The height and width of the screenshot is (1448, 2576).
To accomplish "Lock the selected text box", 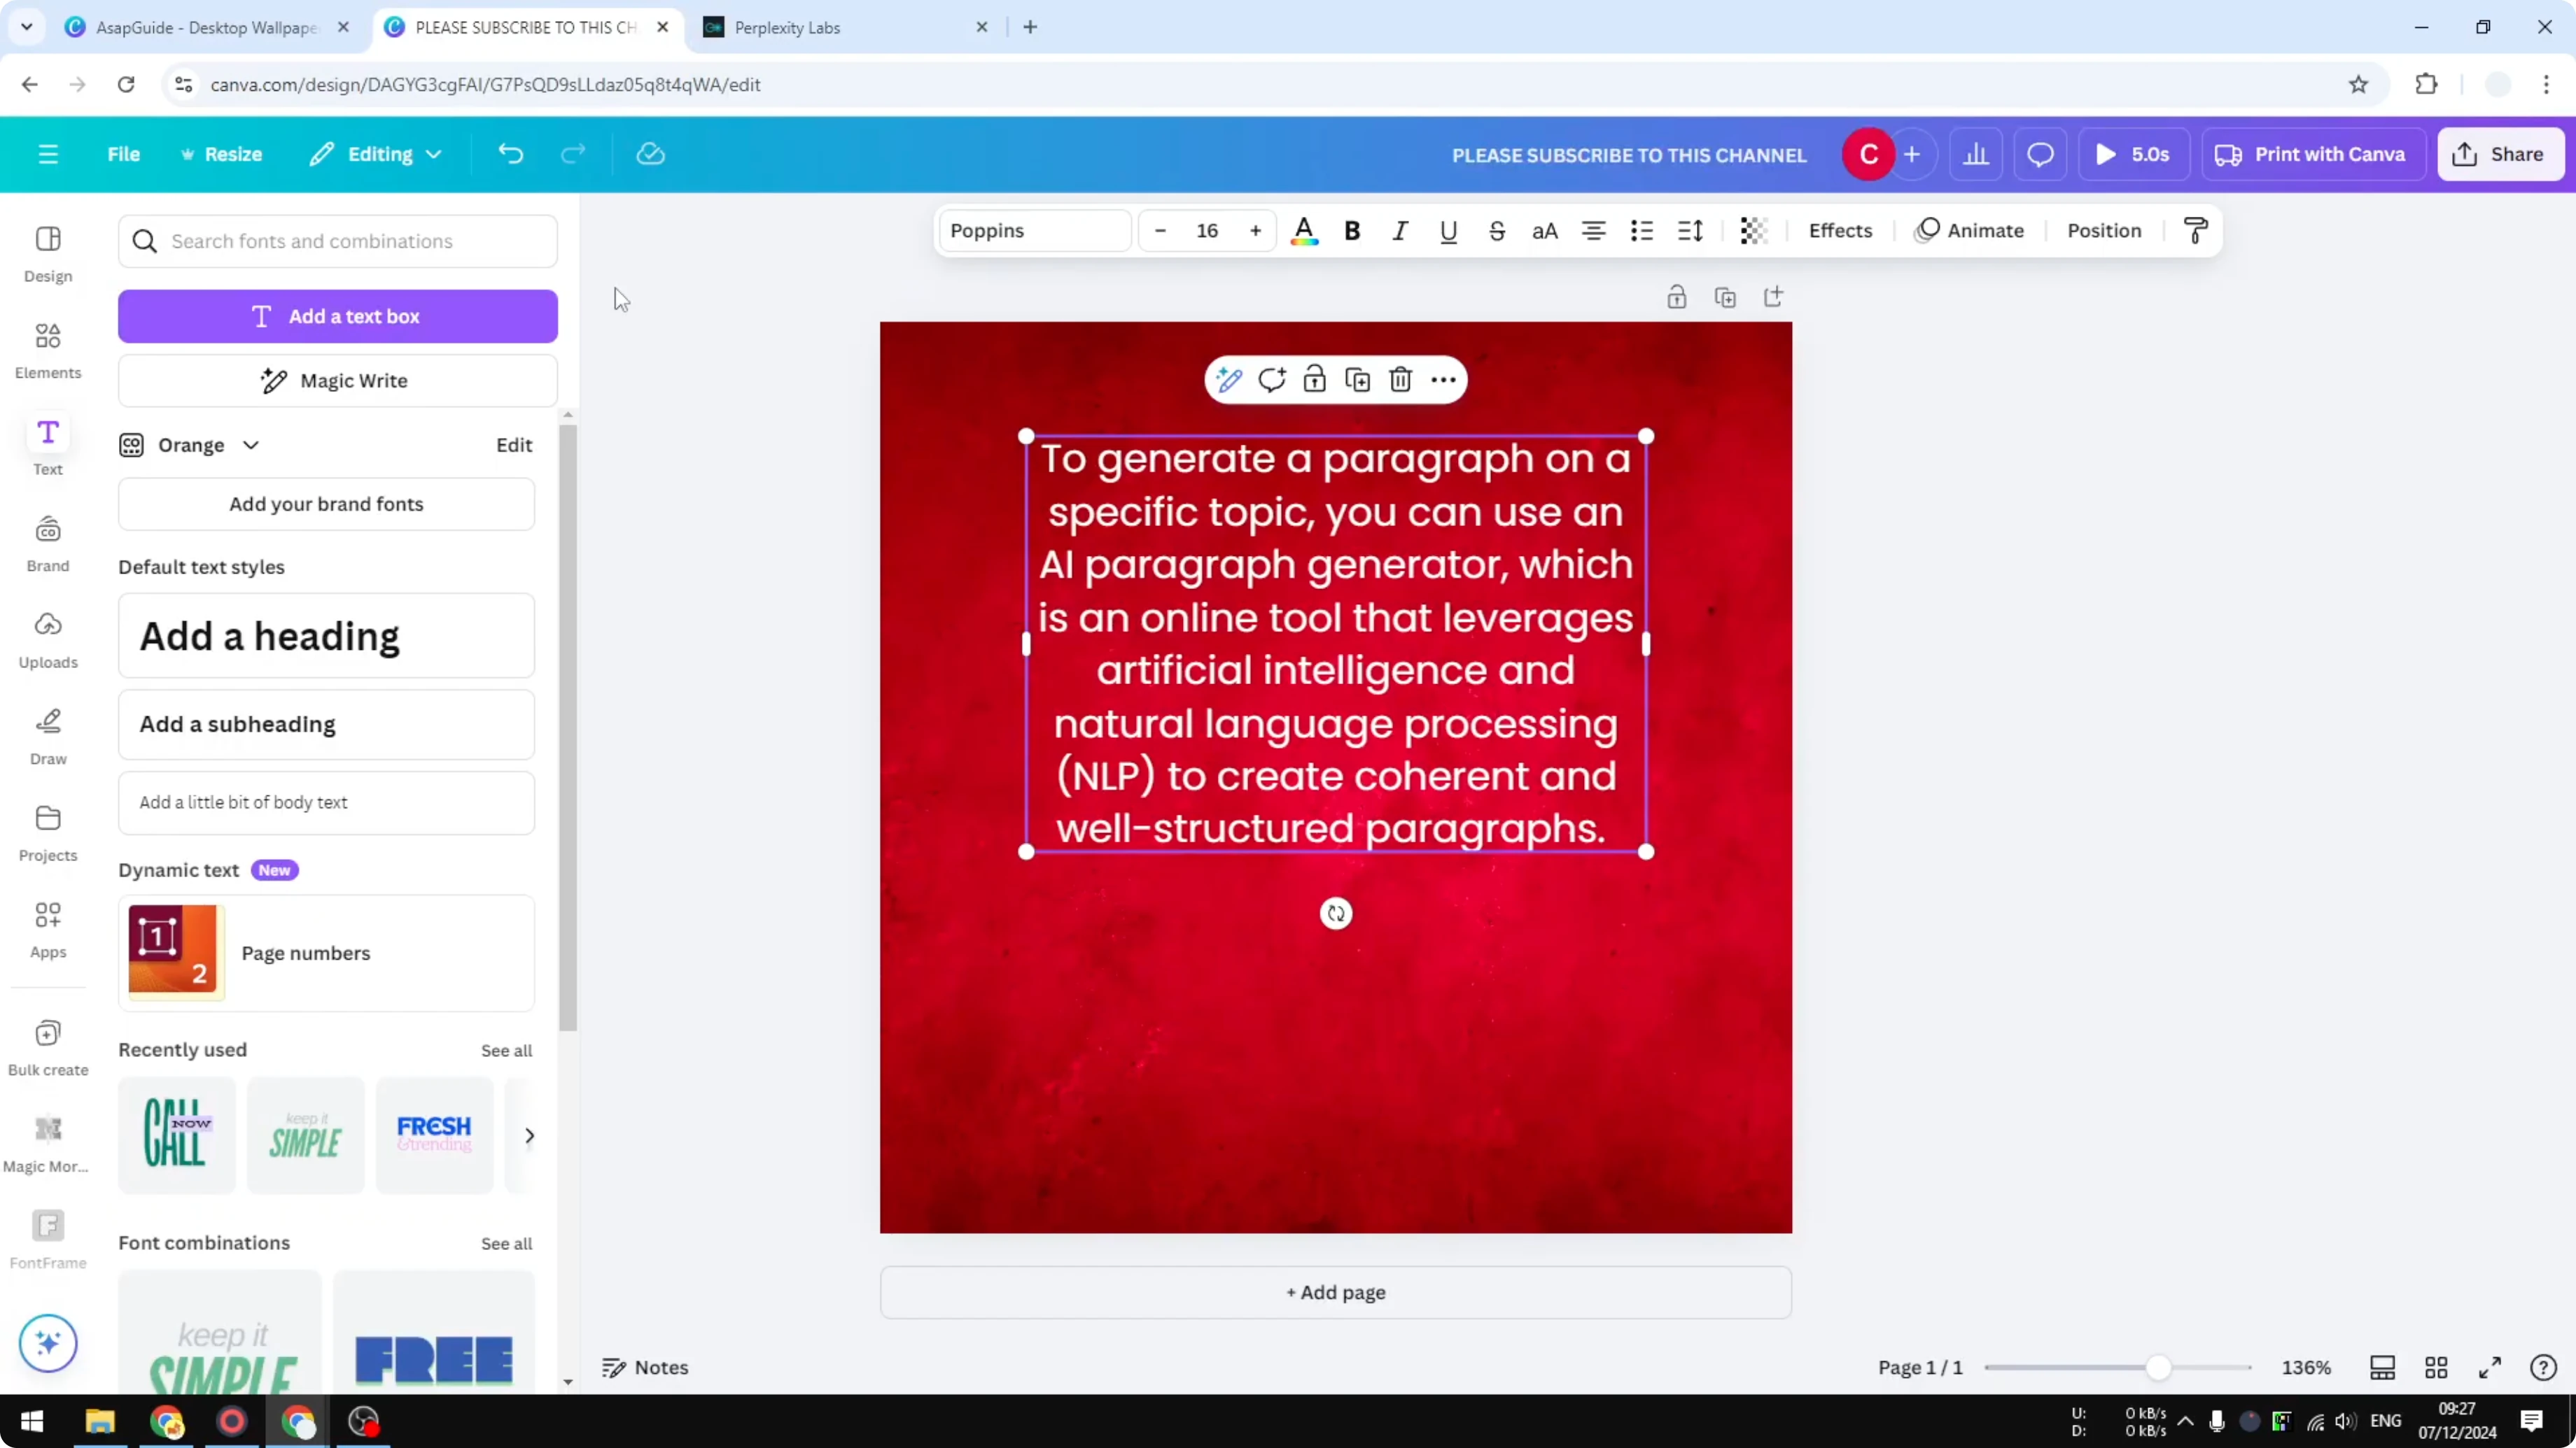I will [1314, 380].
